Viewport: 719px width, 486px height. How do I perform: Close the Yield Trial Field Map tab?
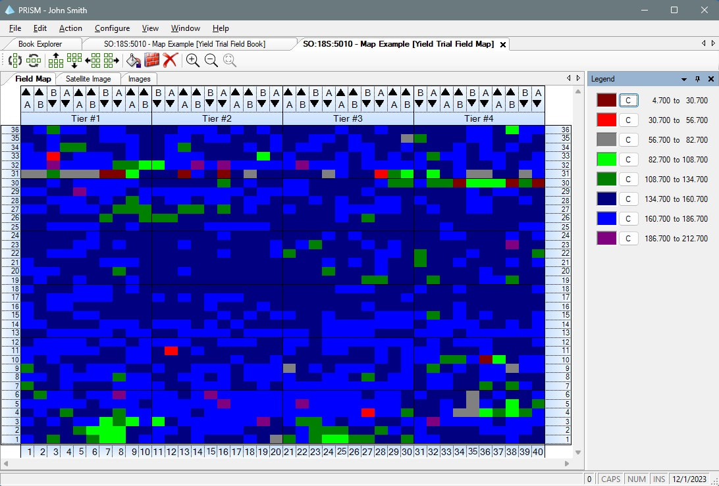[x=503, y=45]
